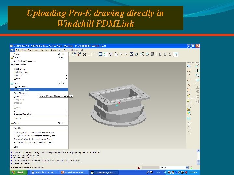Click the Repaint screen toolbar icon
This screenshot has height=175, width=234.
click(x=100, y=54)
